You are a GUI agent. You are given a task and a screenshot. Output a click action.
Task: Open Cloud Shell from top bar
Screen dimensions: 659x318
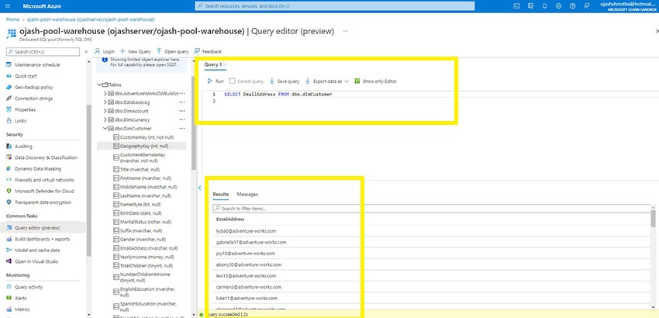click(x=517, y=6)
